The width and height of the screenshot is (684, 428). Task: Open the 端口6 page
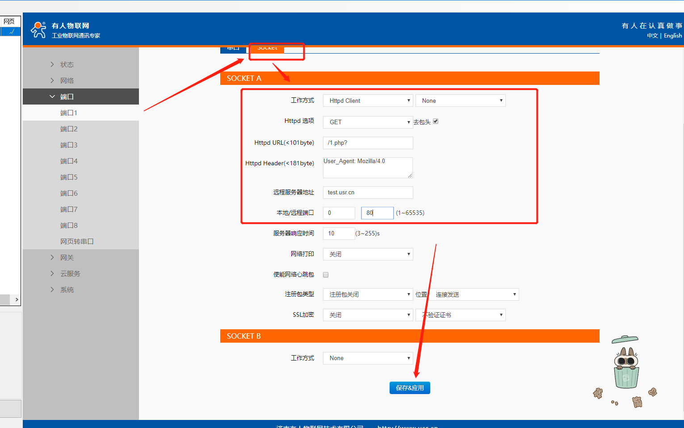(81, 193)
